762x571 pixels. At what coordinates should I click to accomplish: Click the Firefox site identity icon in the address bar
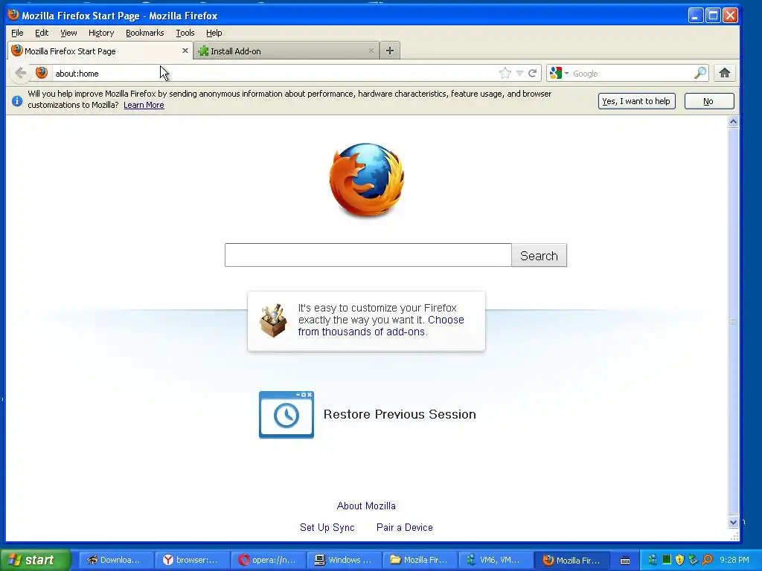point(42,73)
